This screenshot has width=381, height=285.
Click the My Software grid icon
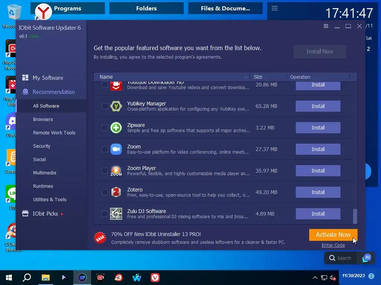click(x=25, y=78)
